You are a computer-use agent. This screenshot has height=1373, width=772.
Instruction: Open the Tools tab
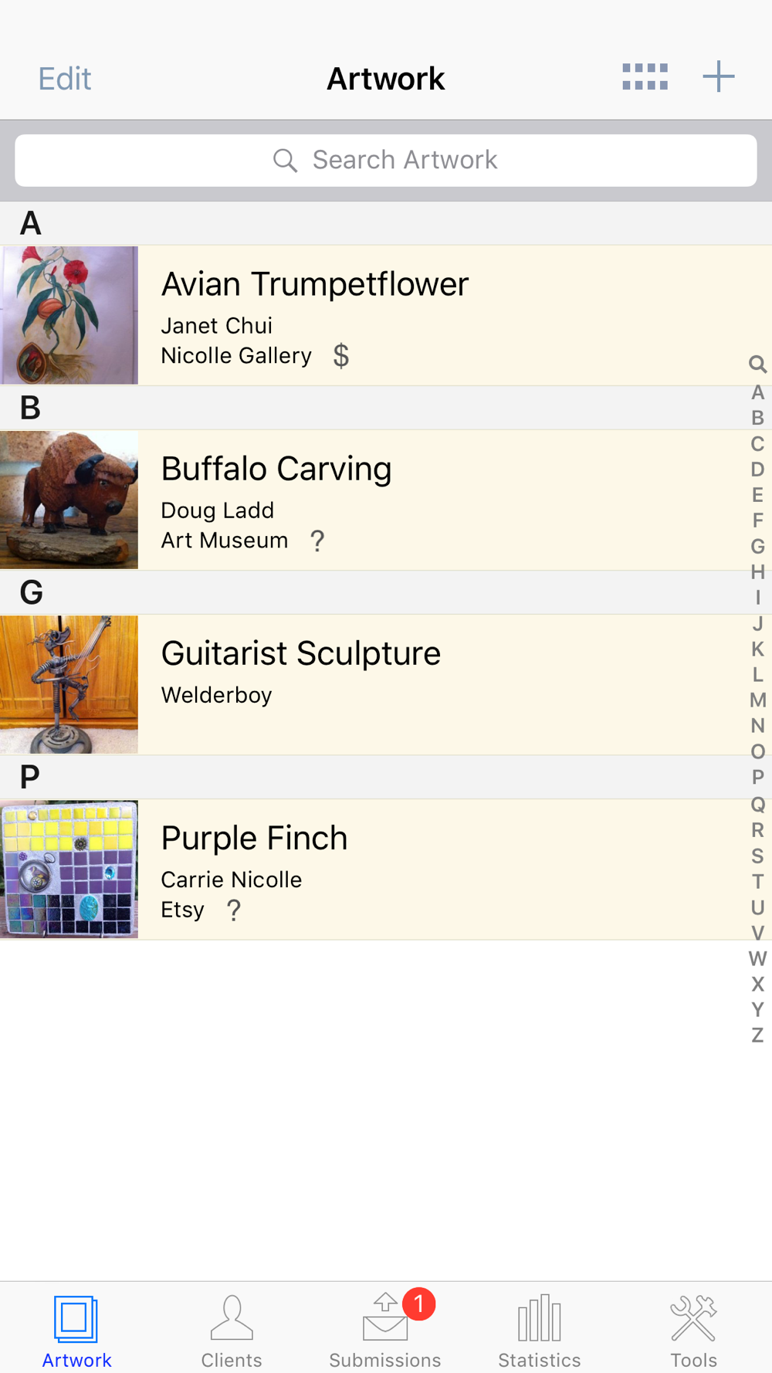[x=693, y=1331]
